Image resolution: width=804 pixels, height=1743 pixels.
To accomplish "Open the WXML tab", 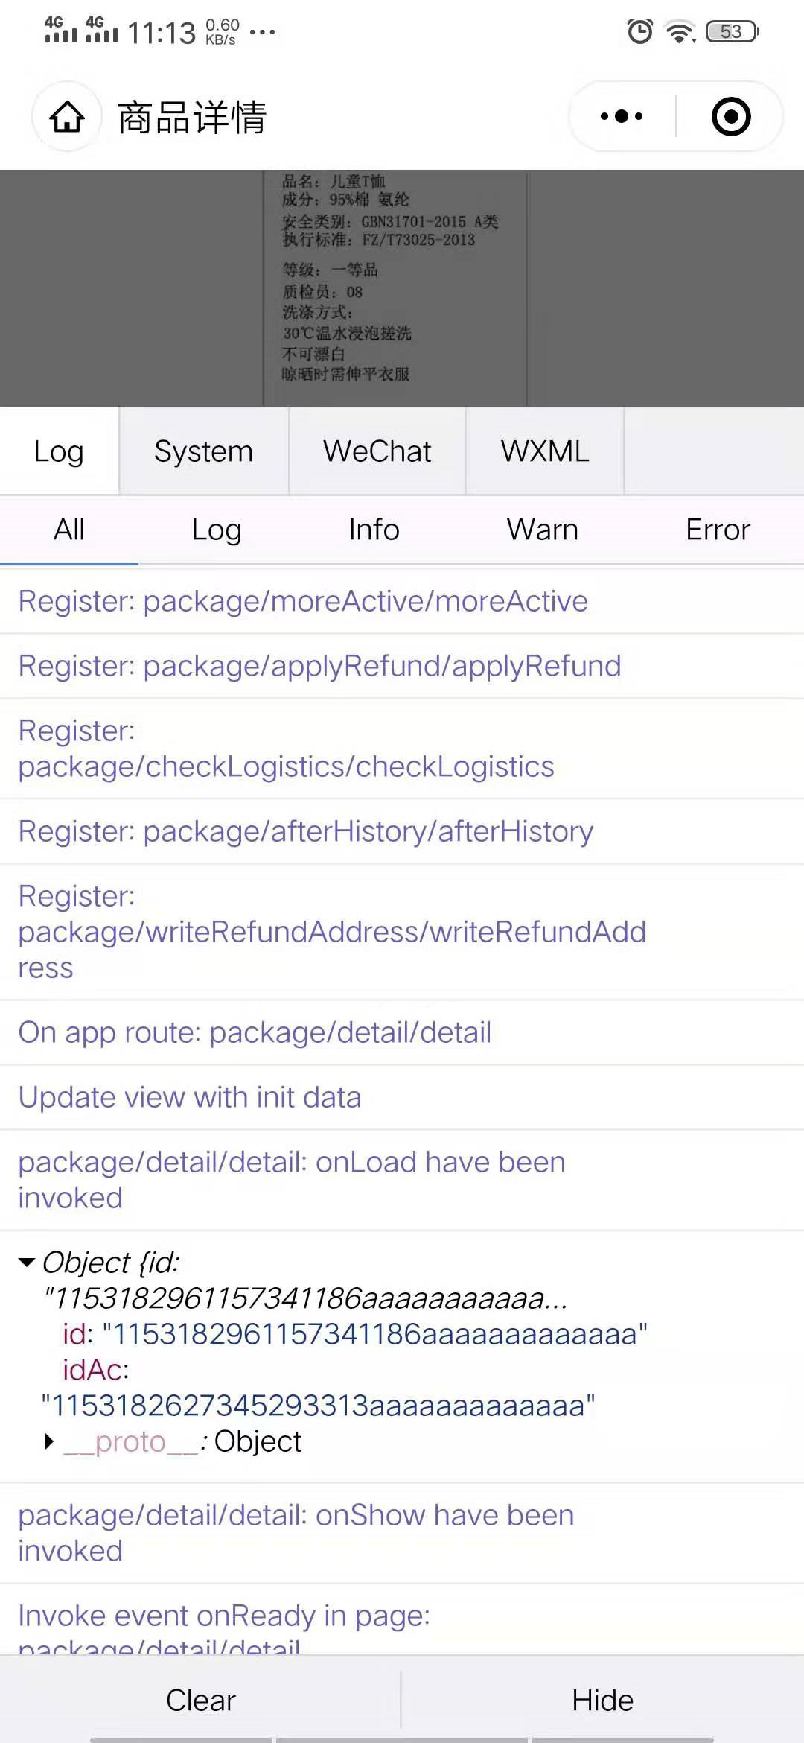I will (544, 451).
